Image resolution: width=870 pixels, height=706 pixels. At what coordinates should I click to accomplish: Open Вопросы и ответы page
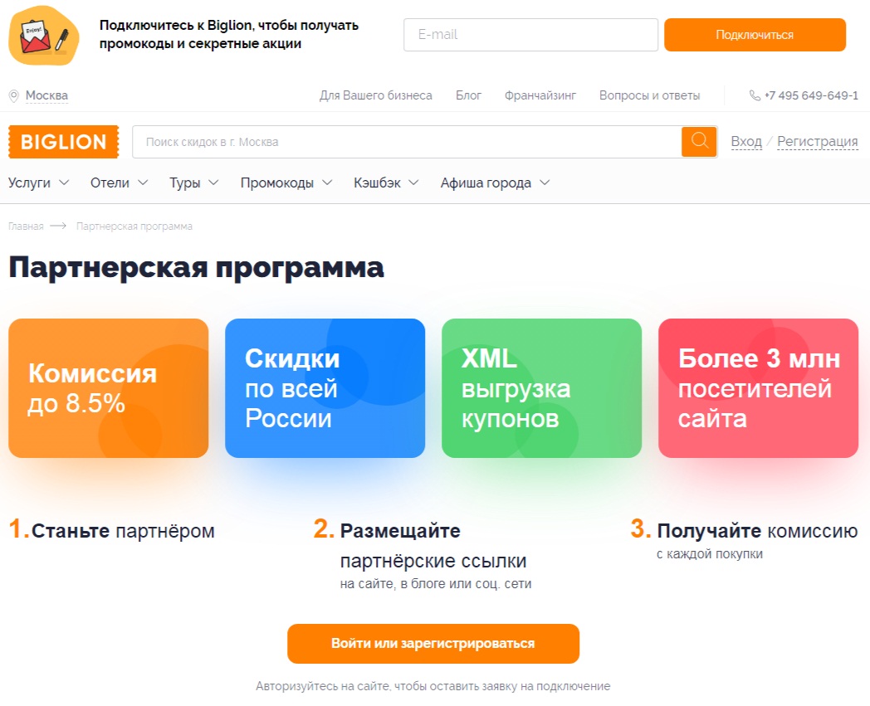pyautogui.click(x=649, y=95)
